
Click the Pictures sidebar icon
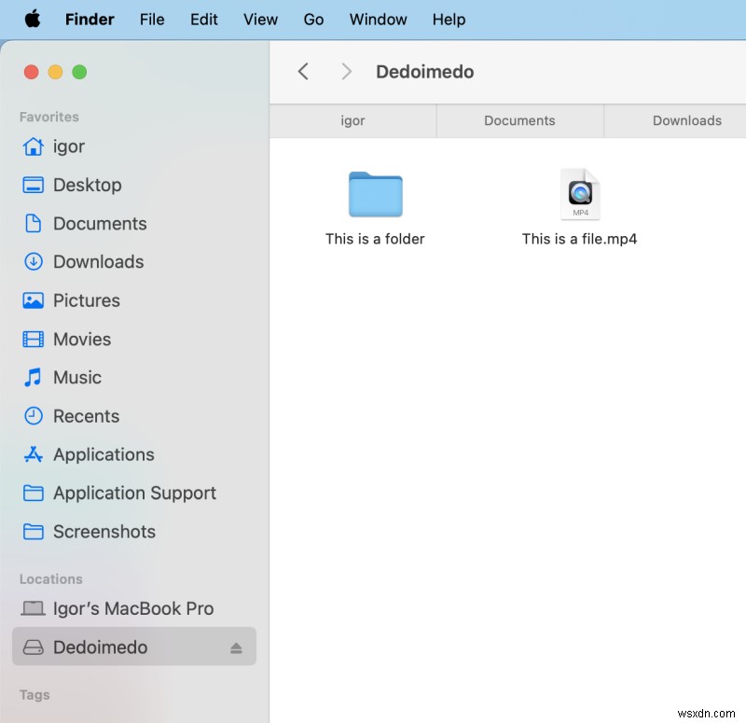tap(34, 300)
